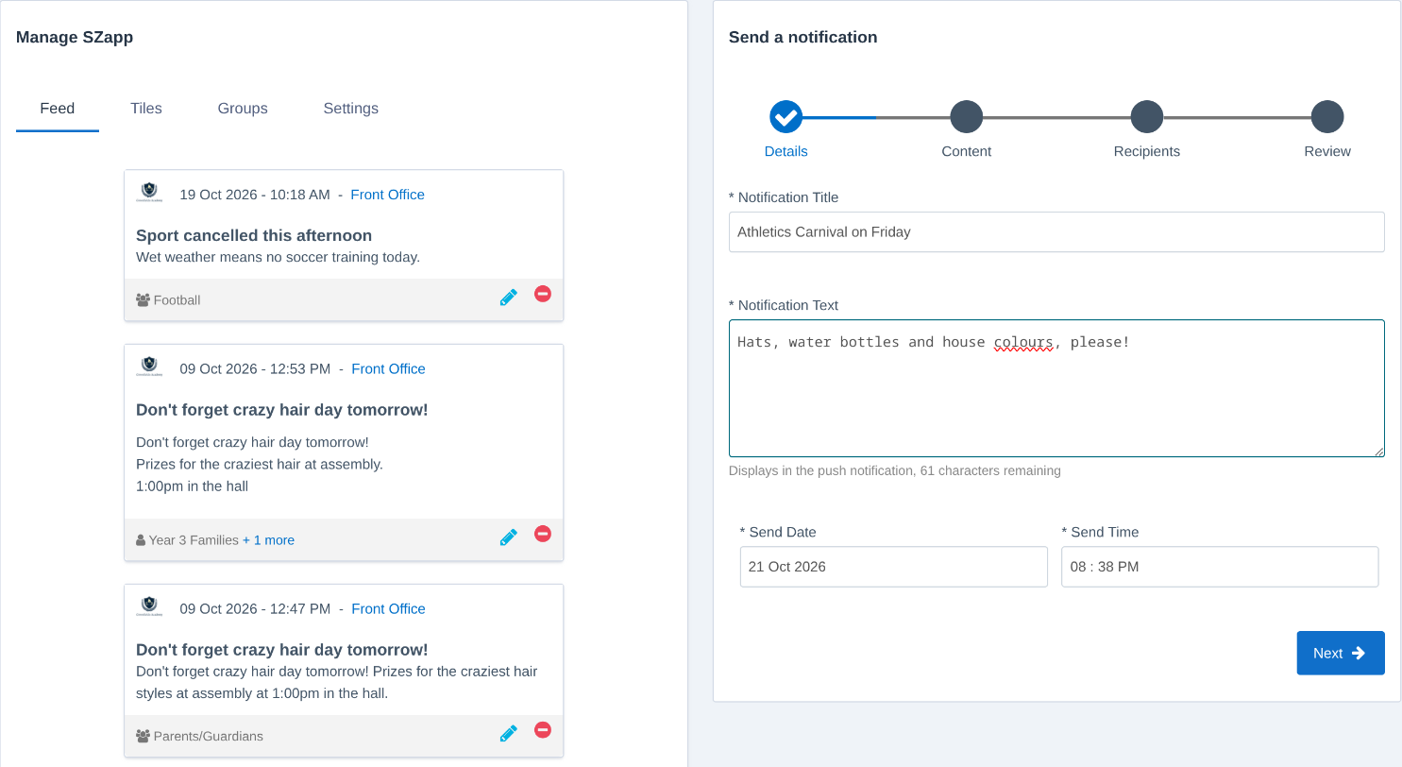The width and height of the screenshot is (1402, 767).
Task: Click the 'Football' recipient label
Action: pos(177,299)
